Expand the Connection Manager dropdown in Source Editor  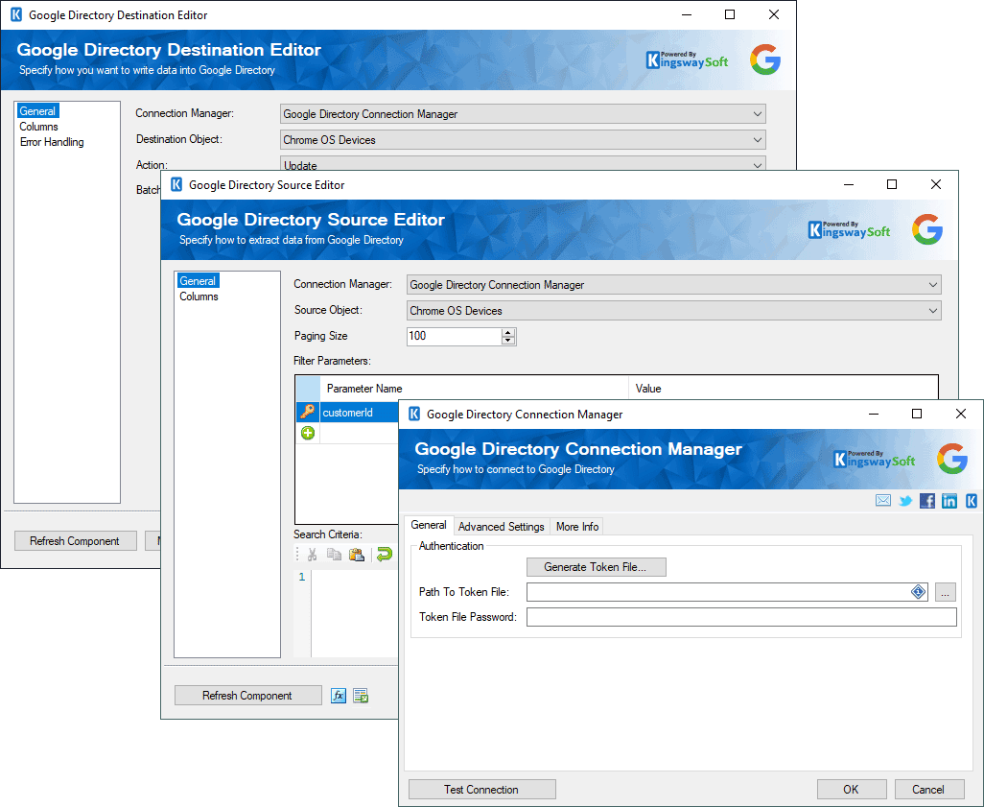coord(932,284)
